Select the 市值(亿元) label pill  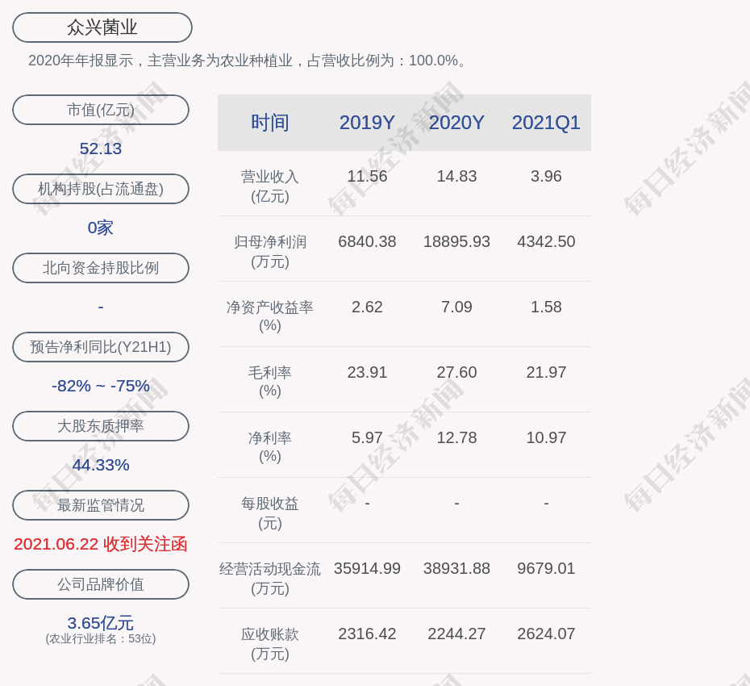[x=101, y=110]
